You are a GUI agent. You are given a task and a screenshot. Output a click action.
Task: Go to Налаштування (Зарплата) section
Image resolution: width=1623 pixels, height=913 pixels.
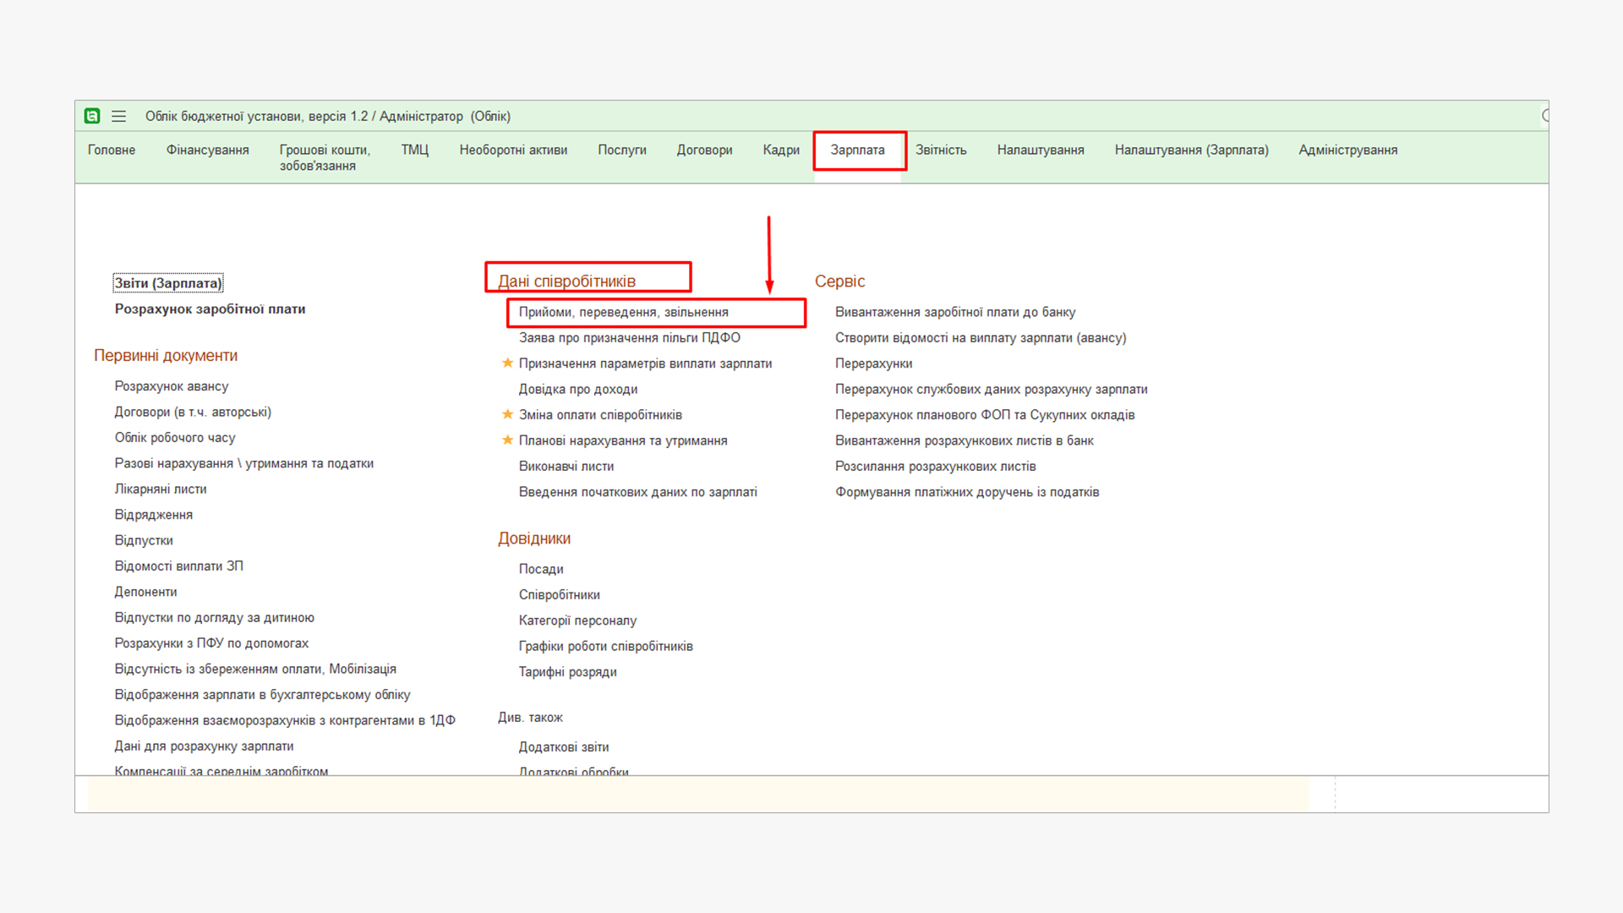pyautogui.click(x=1190, y=150)
